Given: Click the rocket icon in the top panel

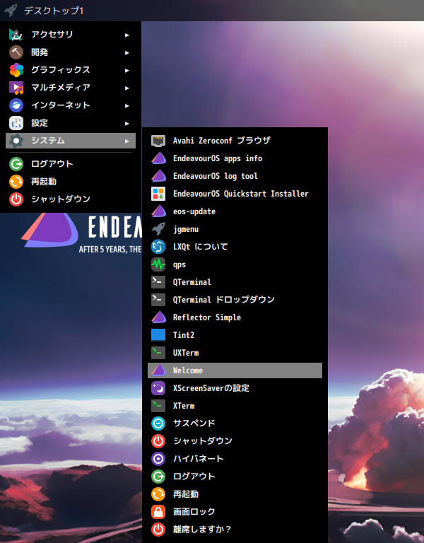Looking at the screenshot, I should 11,11.
